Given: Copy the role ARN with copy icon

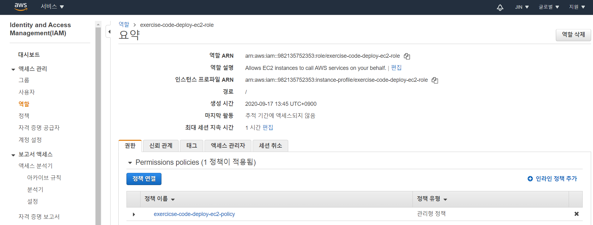Looking at the screenshot, I should pos(407,56).
